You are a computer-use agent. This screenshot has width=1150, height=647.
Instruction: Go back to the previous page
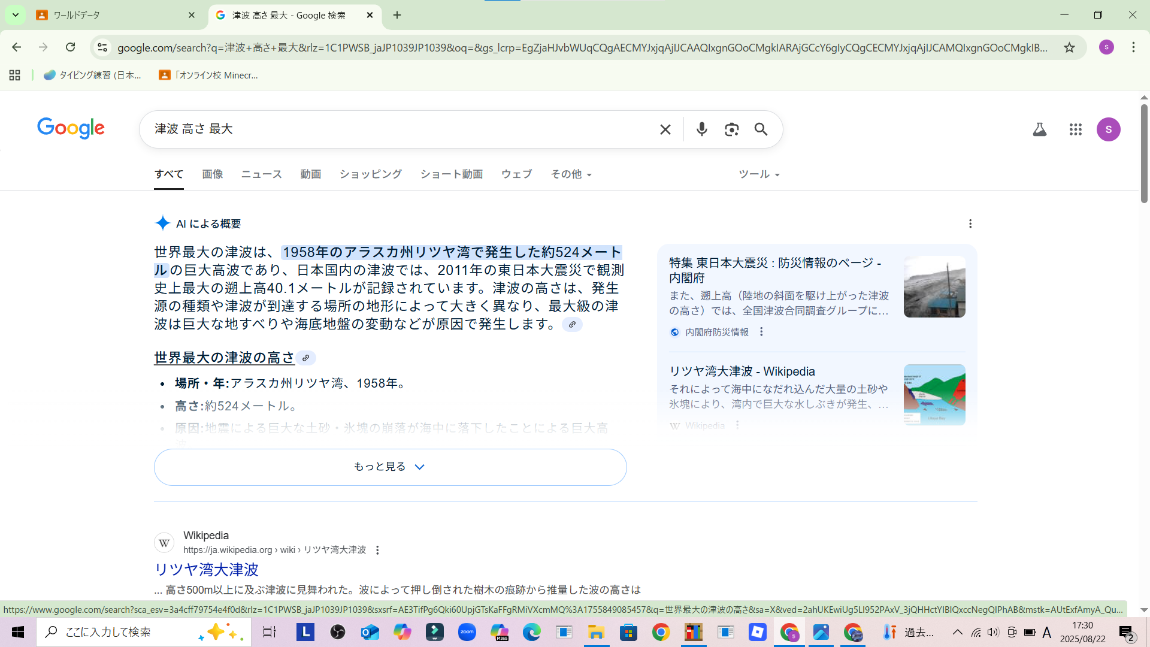click(x=16, y=47)
